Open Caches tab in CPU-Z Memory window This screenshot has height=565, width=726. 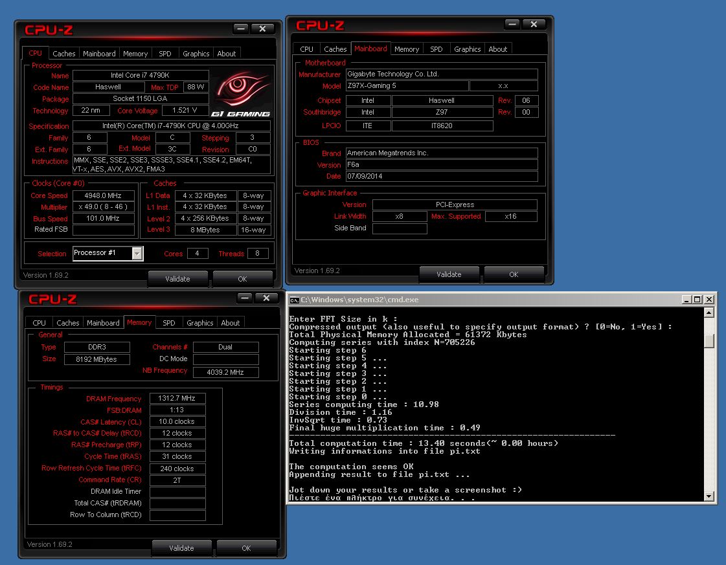(67, 323)
